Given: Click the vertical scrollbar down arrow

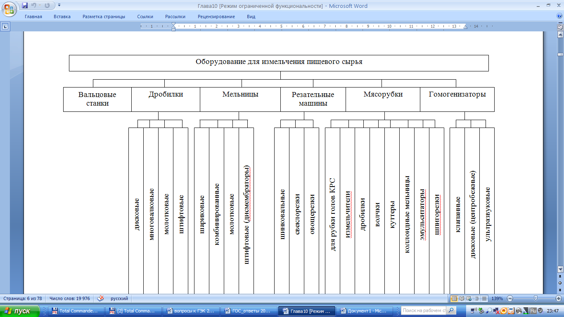Looking at the screenshot, I should tap(560, 270).
